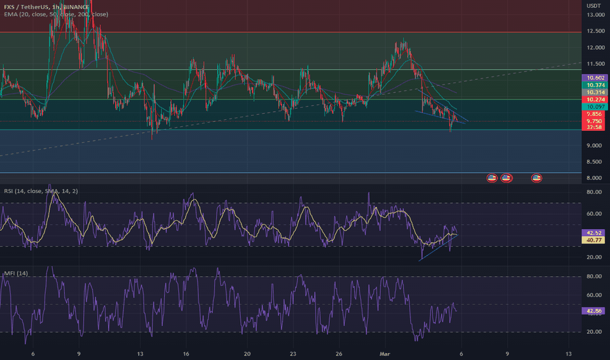Click the 12.000 price axis label
Image resolution: width=610 pixels, height=360 pixels.
click(x=596, y=48)
